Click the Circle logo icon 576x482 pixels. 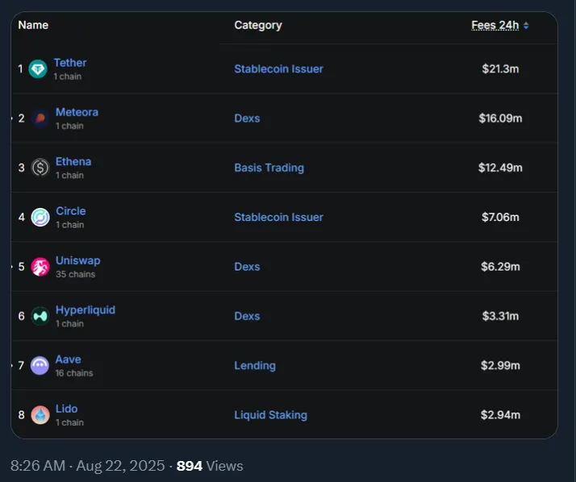pos(40,218)
